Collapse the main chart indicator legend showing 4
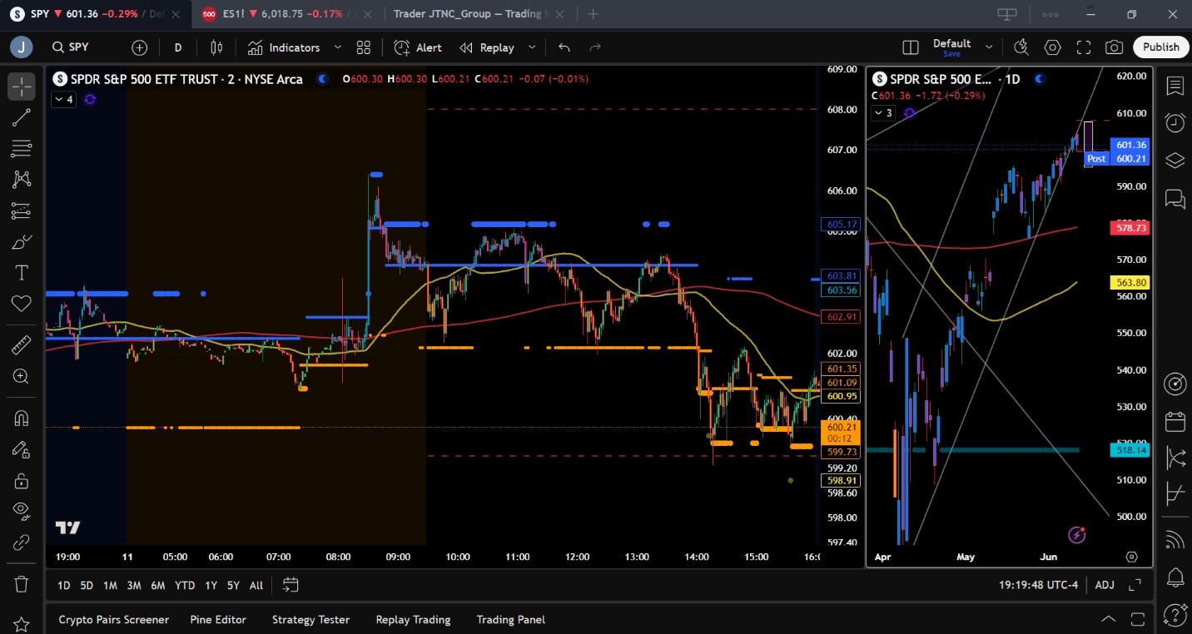1192x634 pixels. pyautogui.click(x=63, y=100)
